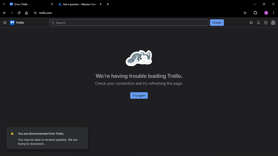Viewport: 278px width, 156px height.
Task: Open the Chrome three-dot menu
Action: click(x=274, y=13)
